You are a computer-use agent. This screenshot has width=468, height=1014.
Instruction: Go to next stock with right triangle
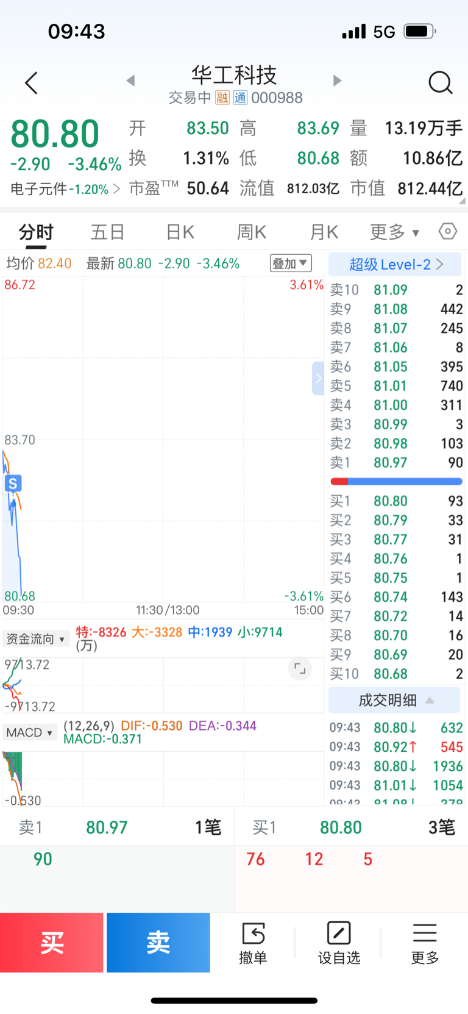[337, 80]
